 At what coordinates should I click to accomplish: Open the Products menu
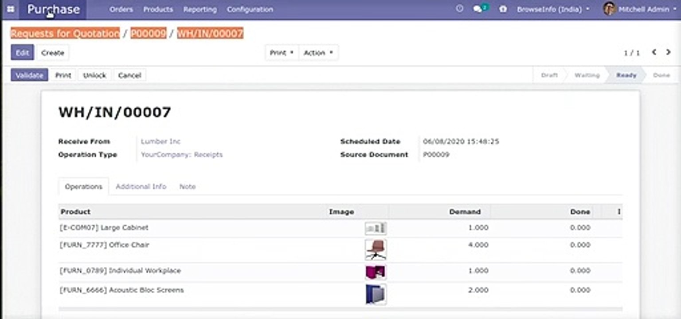tap(158, 9)
